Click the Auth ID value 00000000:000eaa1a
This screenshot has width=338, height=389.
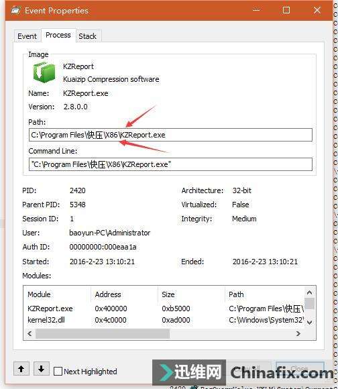click(103, 247)
